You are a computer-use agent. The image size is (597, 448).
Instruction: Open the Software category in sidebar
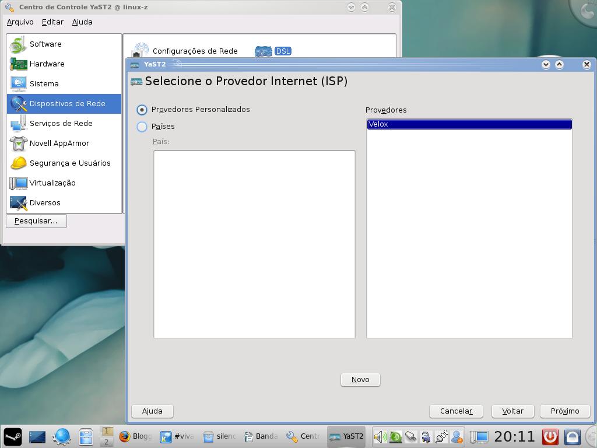tap(64, 44)
